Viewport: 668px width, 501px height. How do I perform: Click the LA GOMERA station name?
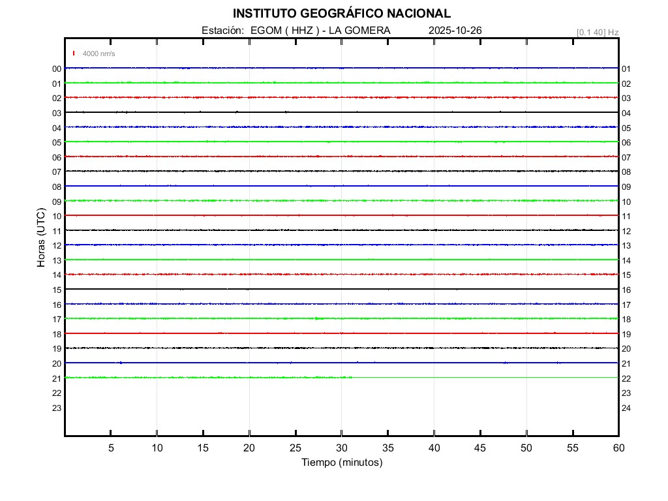point(359,31)
